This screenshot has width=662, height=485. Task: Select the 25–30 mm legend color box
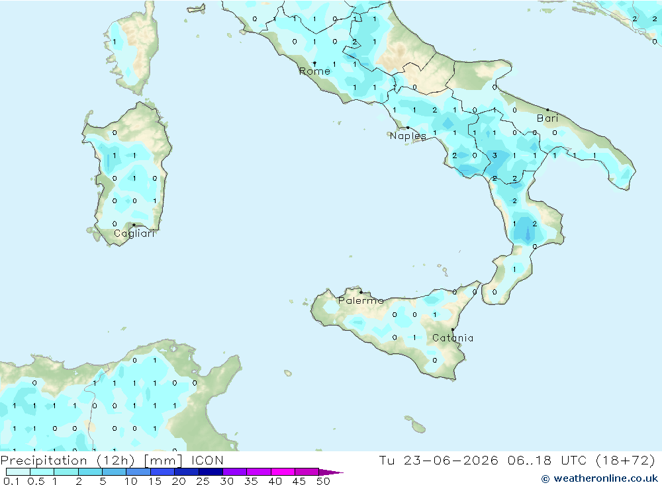click(x=211, y=472)
